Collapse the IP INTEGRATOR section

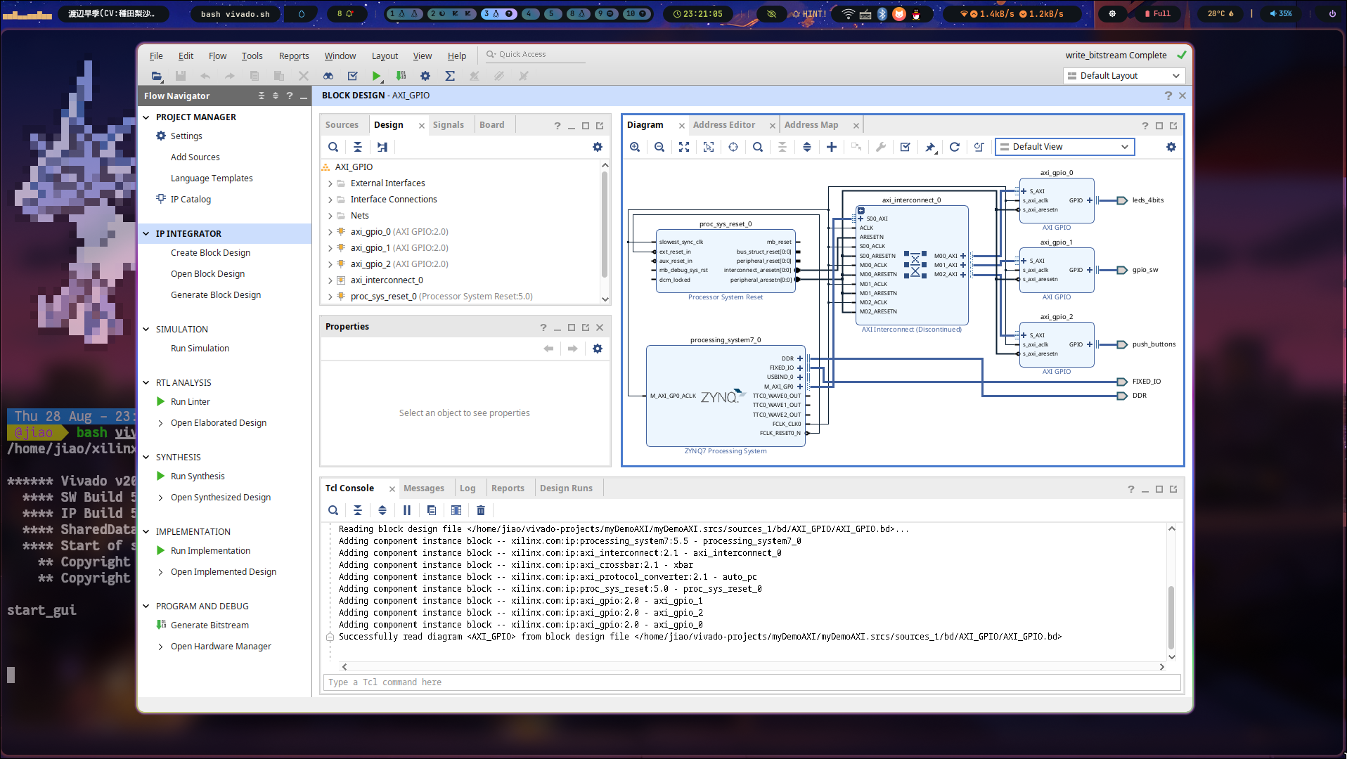(x=146, y=234)
